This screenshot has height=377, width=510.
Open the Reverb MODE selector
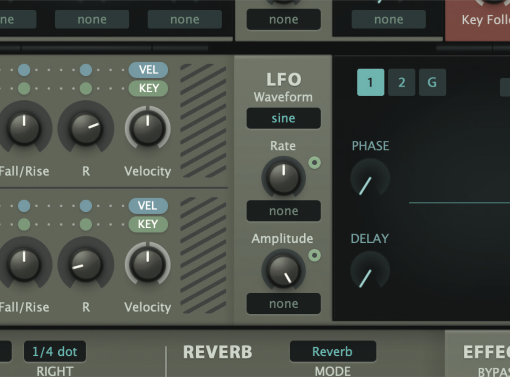click(x=333, y=351)
